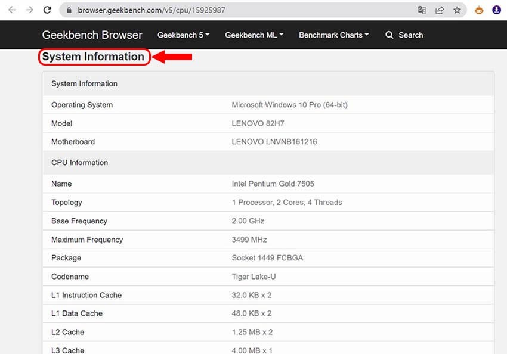The image size is (507, 354).
Task: Open the Benchmark Charts dropdown
Action: pyautogui.click(x=333, y=35)
